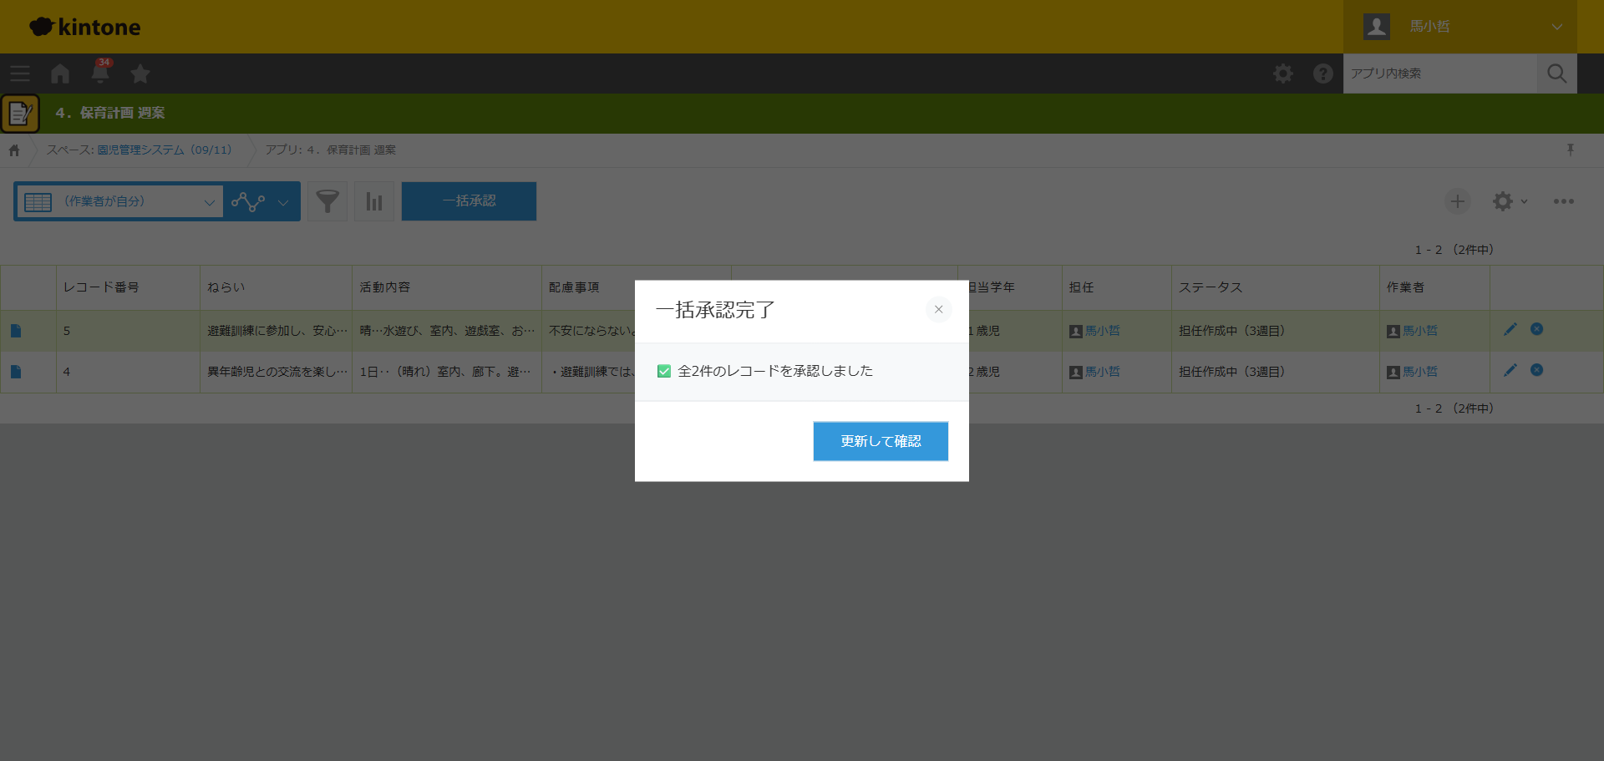
Task: Open the bar chart aggregate icon
Action: tap(374, 201)
